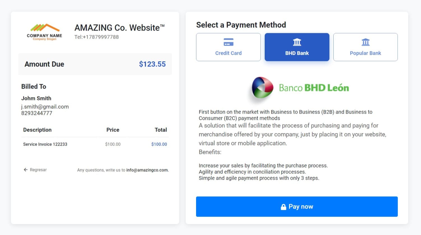Click the $123.55 amount due value
The width and height of the screenshot is (421, 235).
[x=152, y=64]
